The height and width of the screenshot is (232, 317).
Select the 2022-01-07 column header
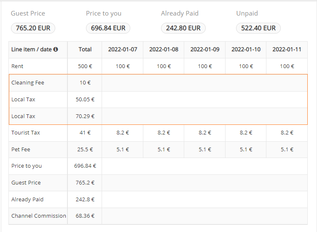point(122,50)
